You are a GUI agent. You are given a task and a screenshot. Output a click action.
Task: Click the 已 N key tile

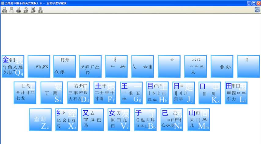coord(172,119)
